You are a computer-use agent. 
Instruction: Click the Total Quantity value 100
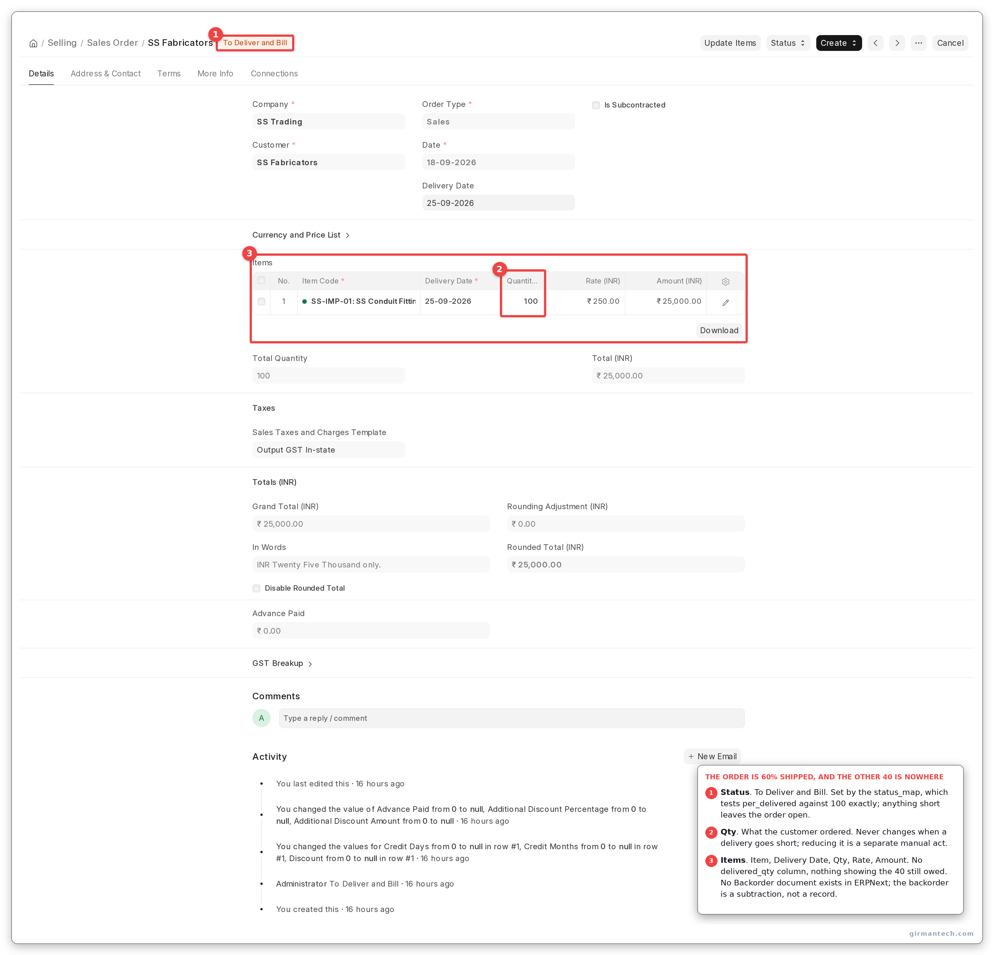329,376
